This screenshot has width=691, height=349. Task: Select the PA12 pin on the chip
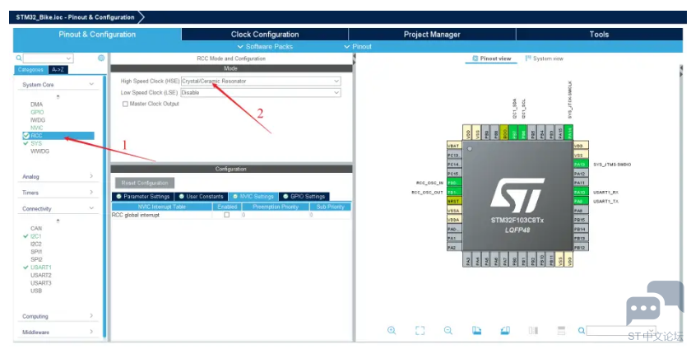(581, 174)
